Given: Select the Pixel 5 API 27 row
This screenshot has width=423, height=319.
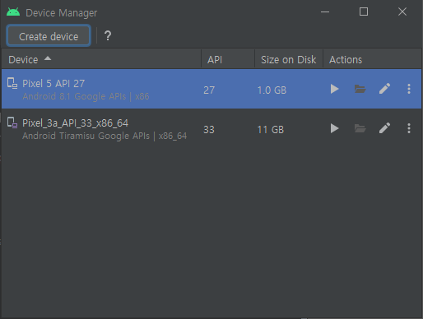Looking at the screenshot, I should pos(211,89).
